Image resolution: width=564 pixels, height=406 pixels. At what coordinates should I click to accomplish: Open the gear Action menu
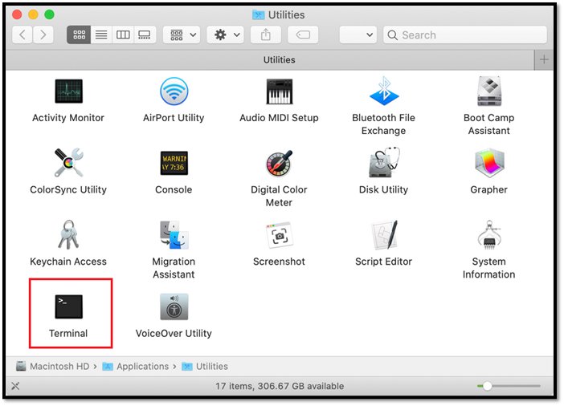click(x=226, y=35)
